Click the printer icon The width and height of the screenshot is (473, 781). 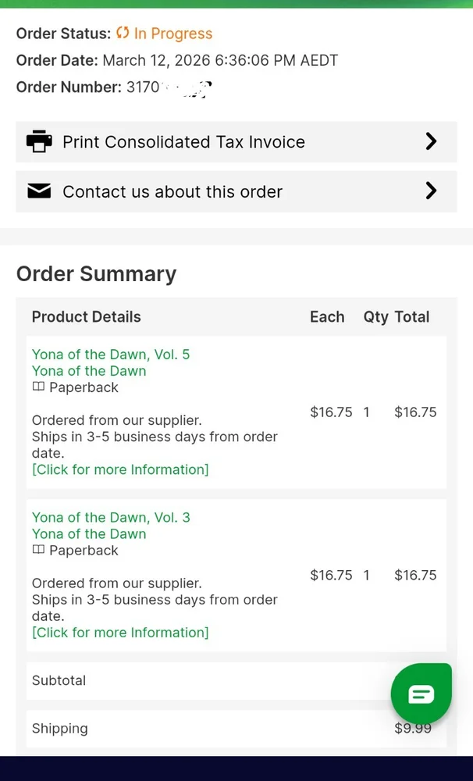tap(39, 141)
